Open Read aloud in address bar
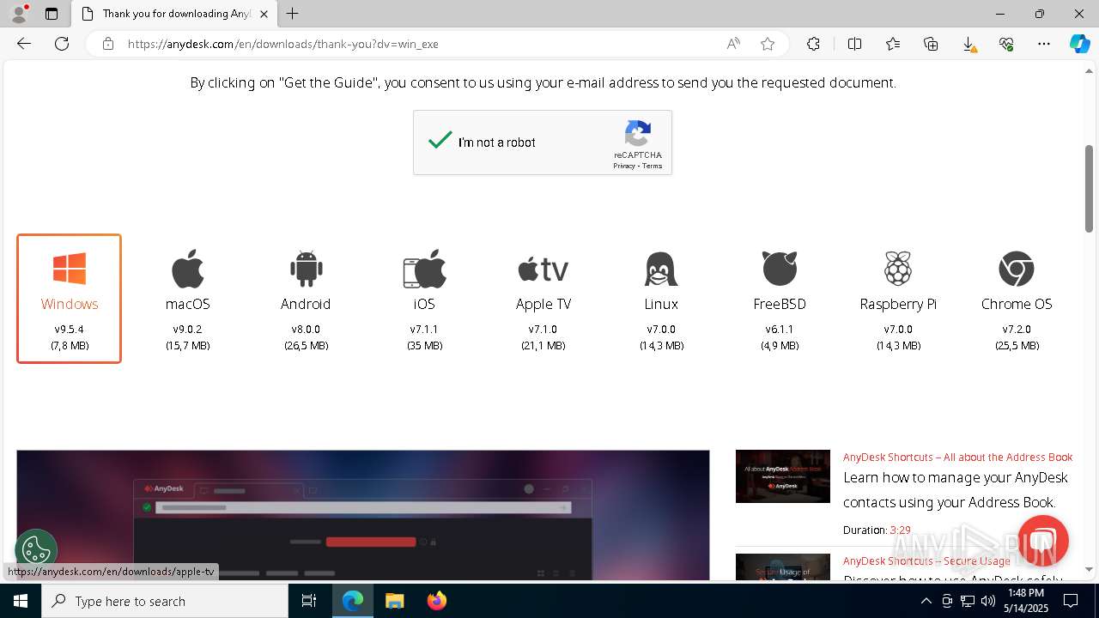Viewport: 1099px width, 618px height. click(x=733, y=44)
